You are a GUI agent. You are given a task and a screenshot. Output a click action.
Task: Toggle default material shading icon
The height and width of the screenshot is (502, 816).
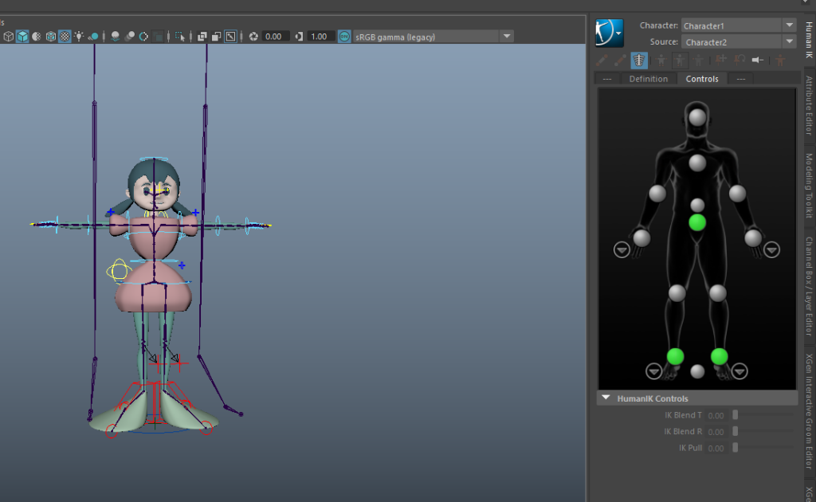(x=37, y=37)
